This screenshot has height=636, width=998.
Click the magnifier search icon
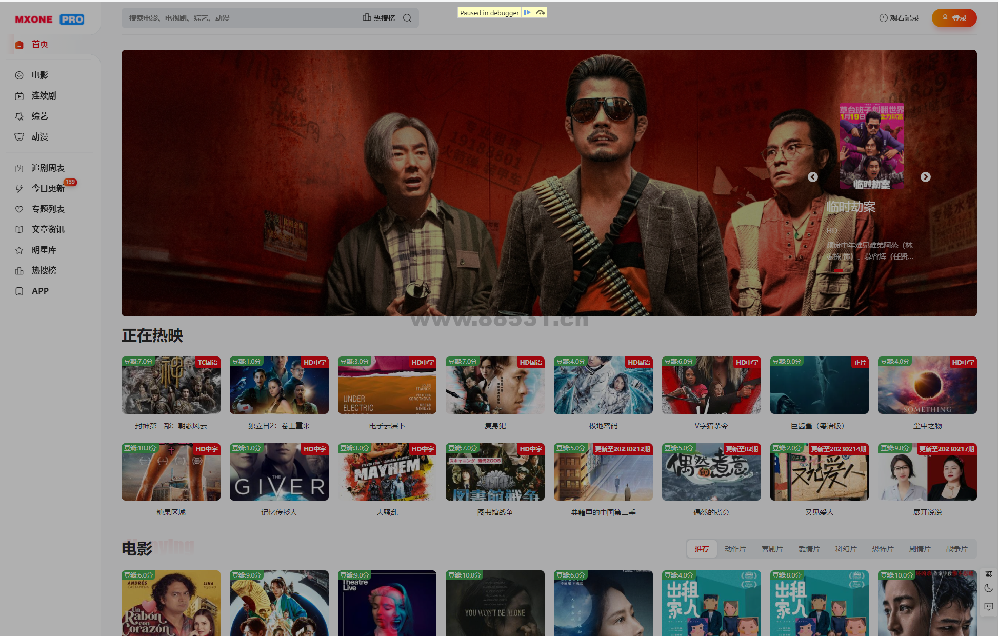(x=407, y=18)
